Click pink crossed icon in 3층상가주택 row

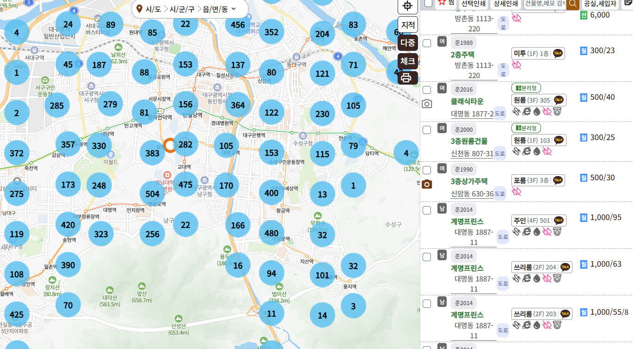pyautogui.click(x=516, y=192)
